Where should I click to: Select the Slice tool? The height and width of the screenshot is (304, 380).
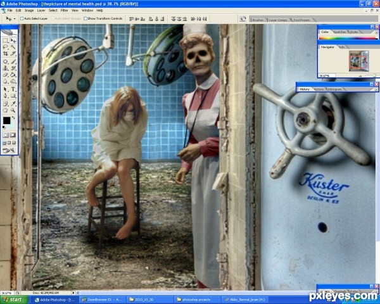tap(13, 54)
